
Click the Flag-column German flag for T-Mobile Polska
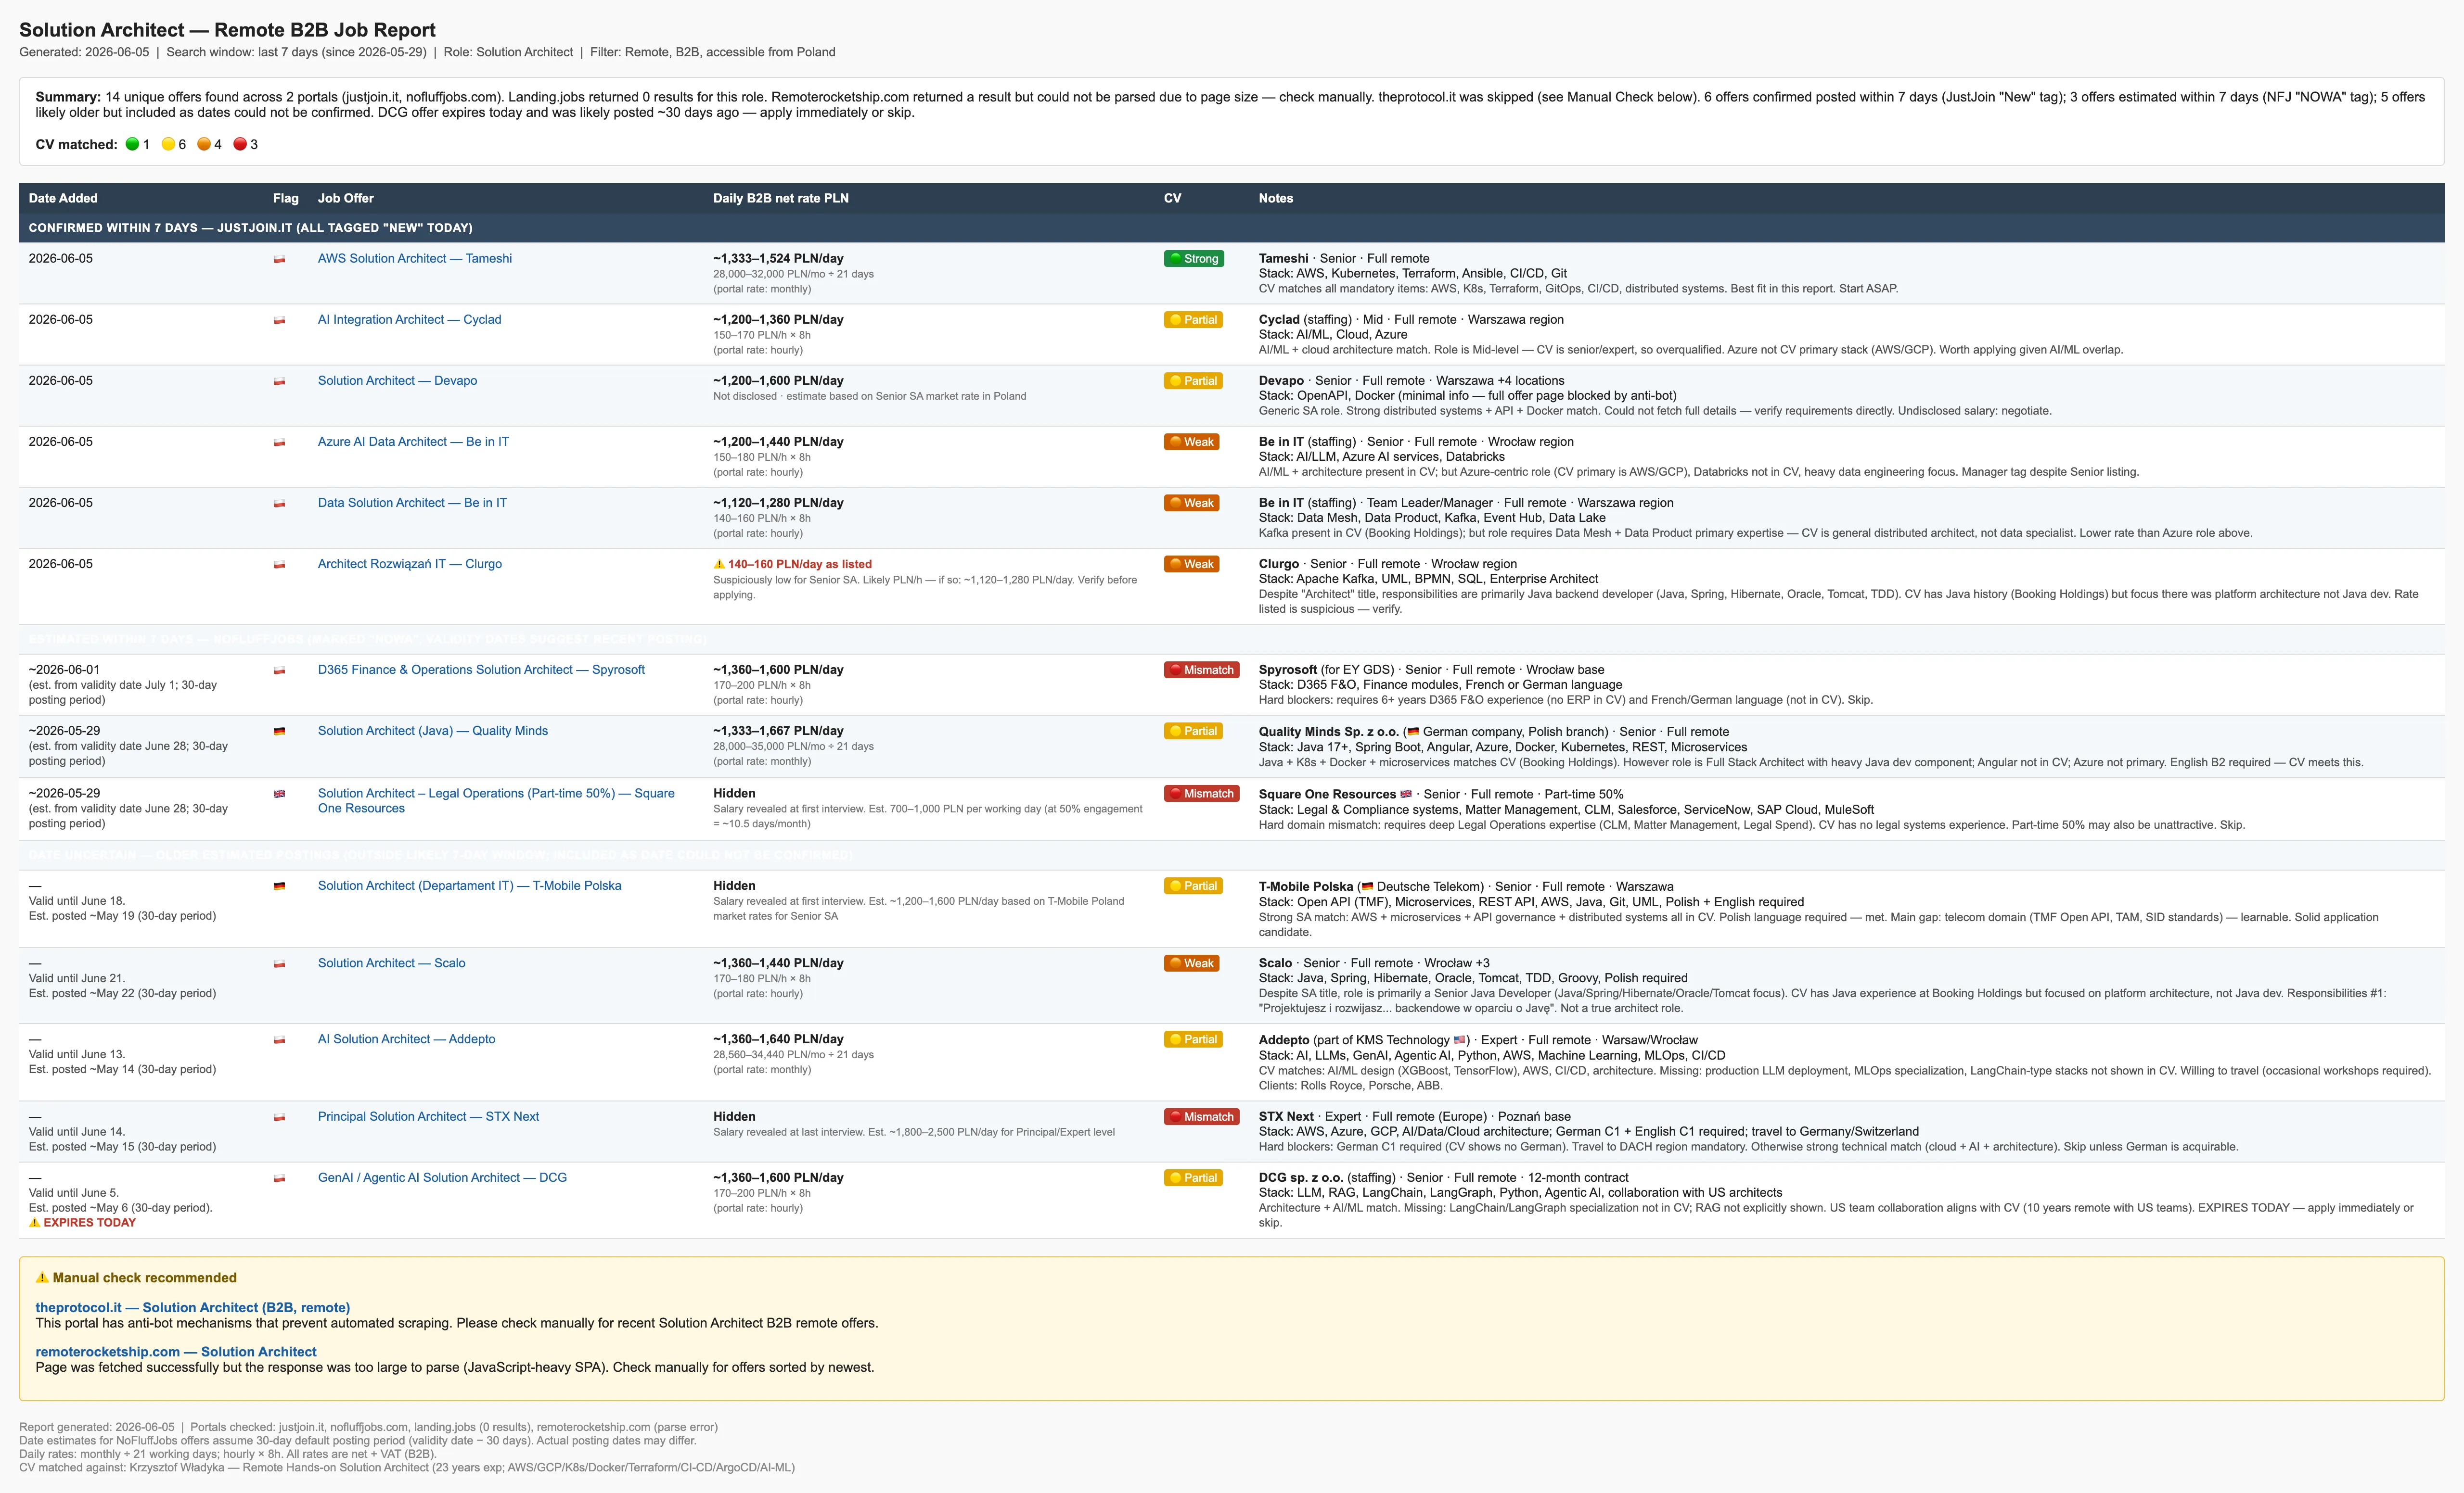[x=279, y=886]
